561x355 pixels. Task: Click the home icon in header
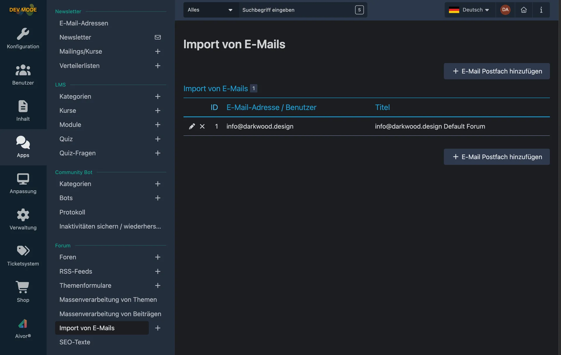tap(524, 10)
